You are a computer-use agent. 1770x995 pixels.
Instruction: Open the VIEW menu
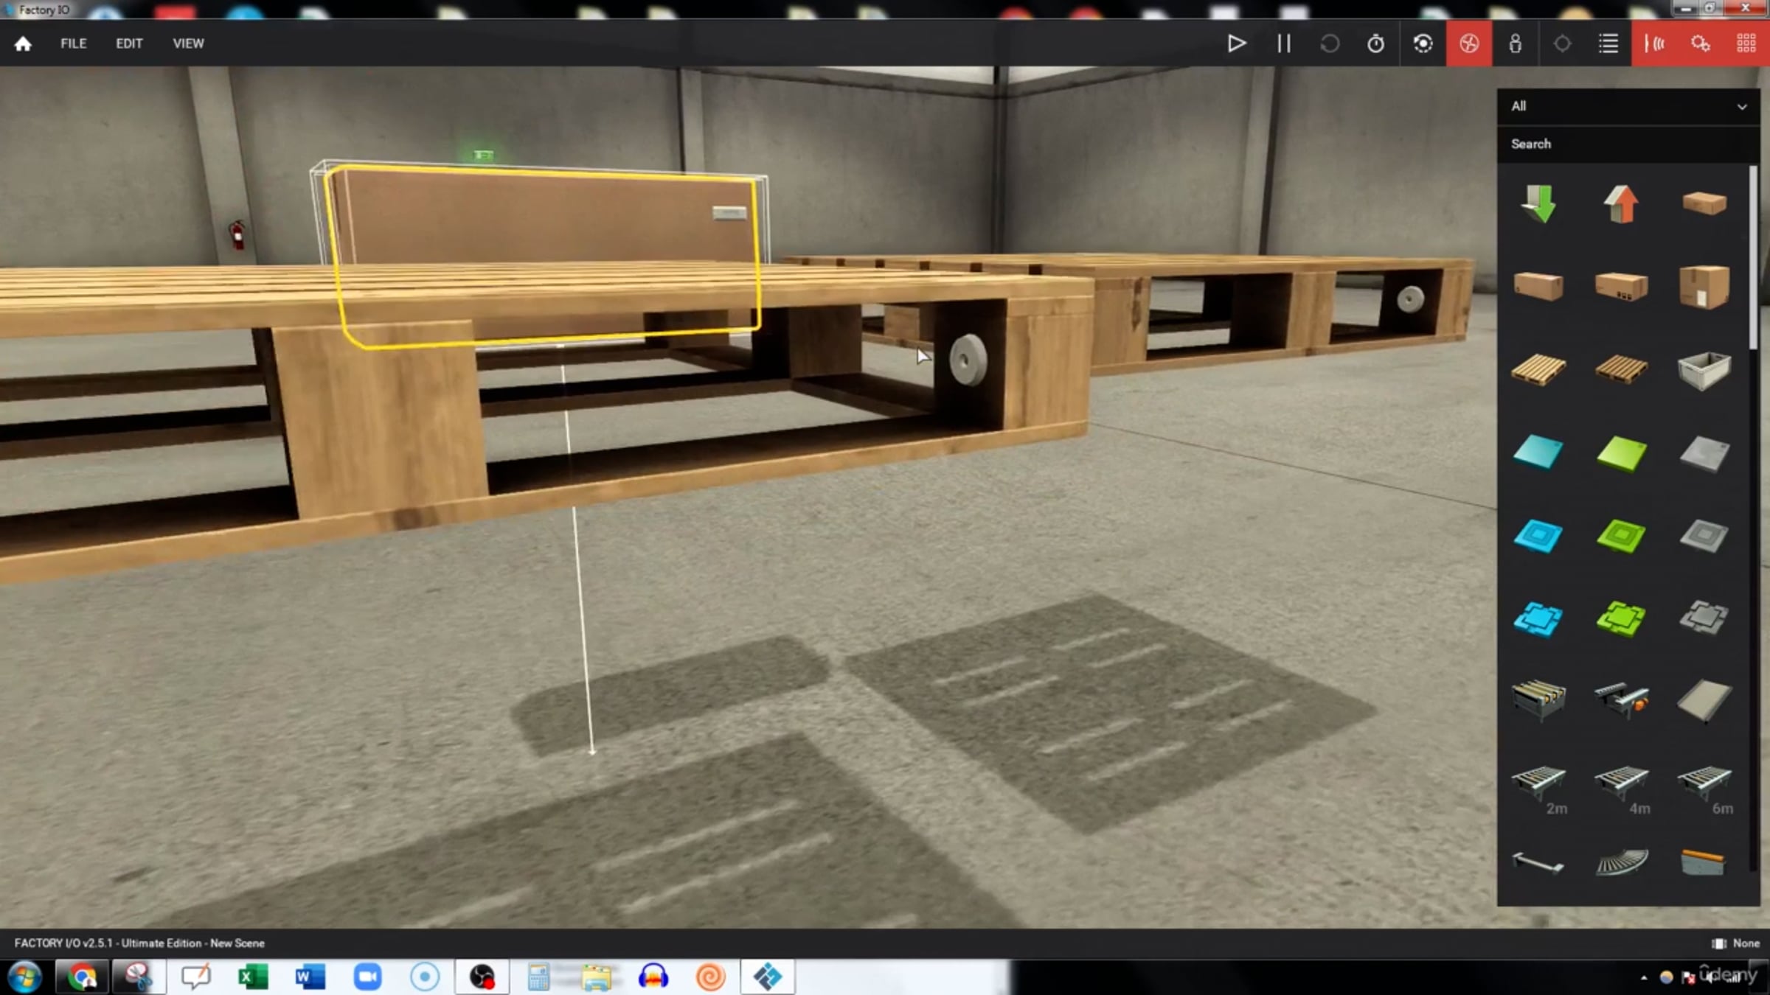[188, 43]
